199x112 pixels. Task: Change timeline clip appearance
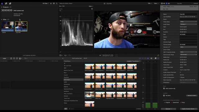(x=151, y=58)
